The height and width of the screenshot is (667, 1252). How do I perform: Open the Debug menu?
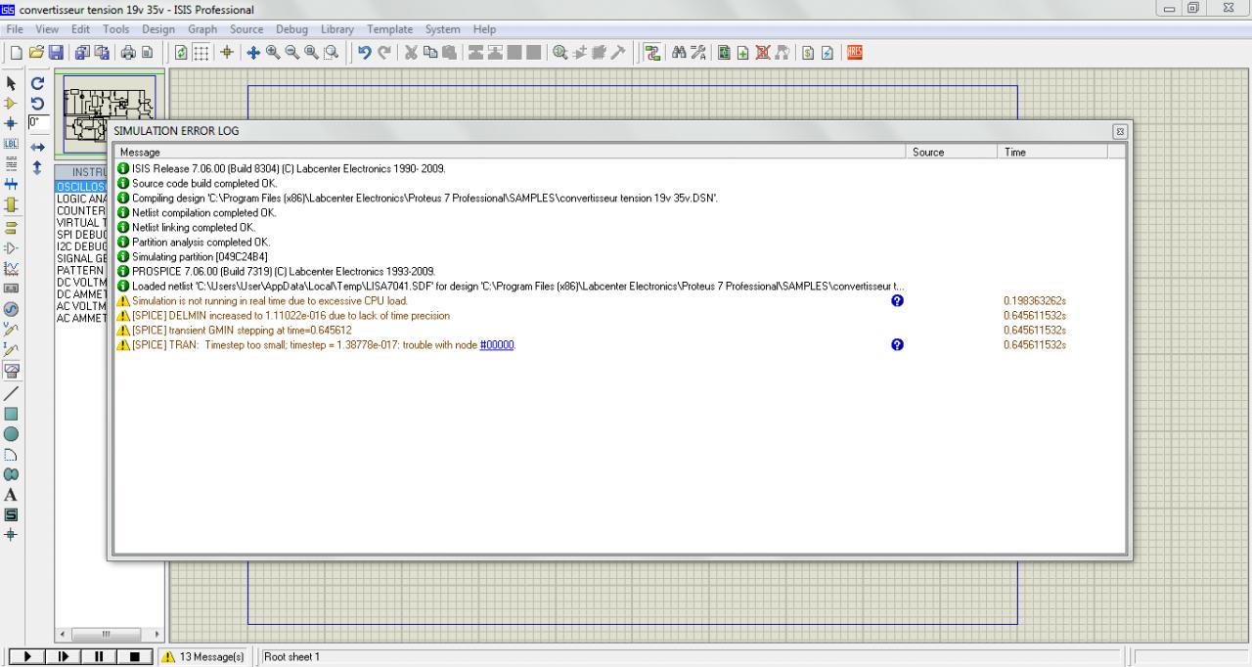(x=291, y=29)
